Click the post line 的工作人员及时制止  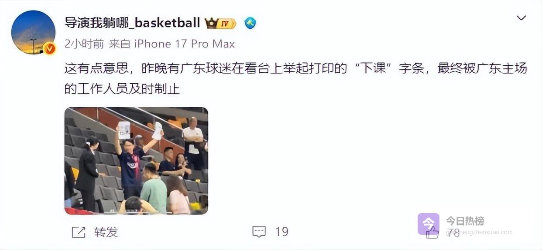[x=122, y=89]
